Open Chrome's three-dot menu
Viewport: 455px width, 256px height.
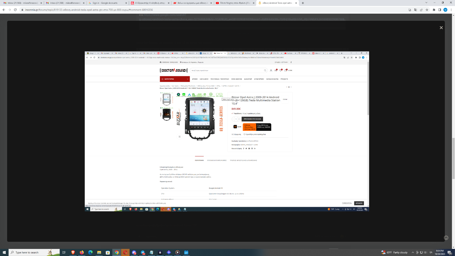point(451,10)
